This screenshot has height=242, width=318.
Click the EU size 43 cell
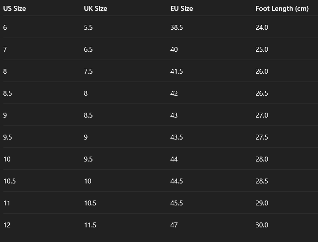tap(174, 115)
